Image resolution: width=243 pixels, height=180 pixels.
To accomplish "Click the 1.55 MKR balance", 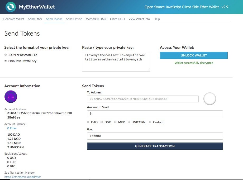I will [x=14, y=143].
